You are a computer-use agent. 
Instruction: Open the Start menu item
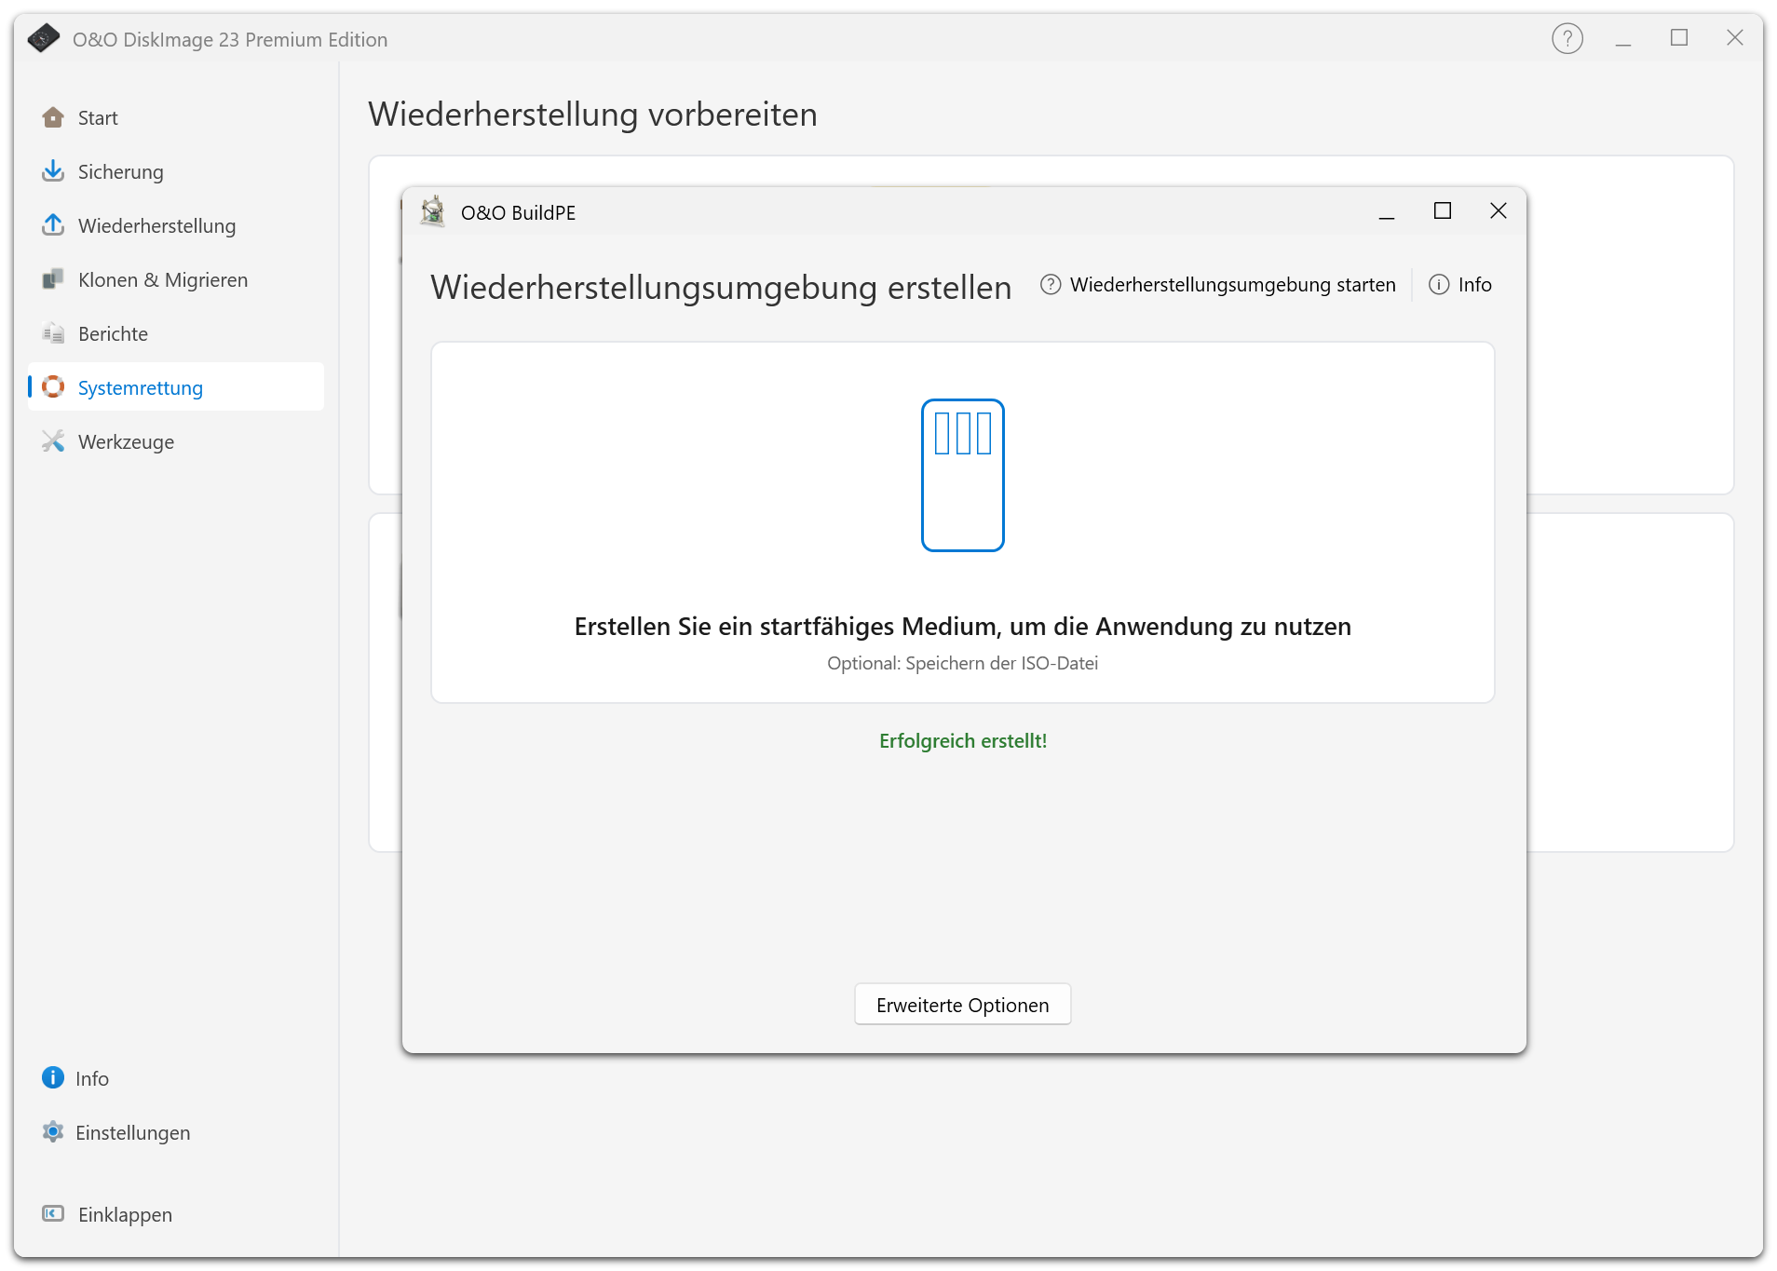176,117
